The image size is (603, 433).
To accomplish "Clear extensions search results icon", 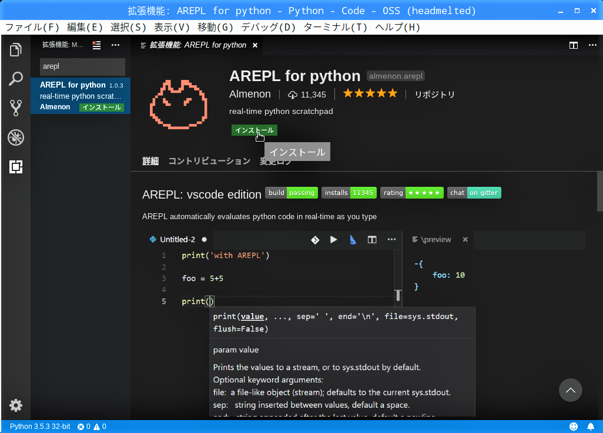I will 97,45.
